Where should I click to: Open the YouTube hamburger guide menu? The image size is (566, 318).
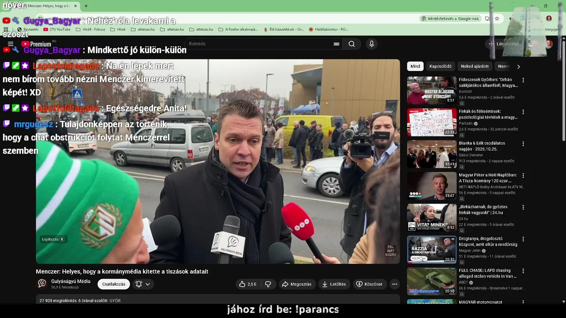pos(11,44)
